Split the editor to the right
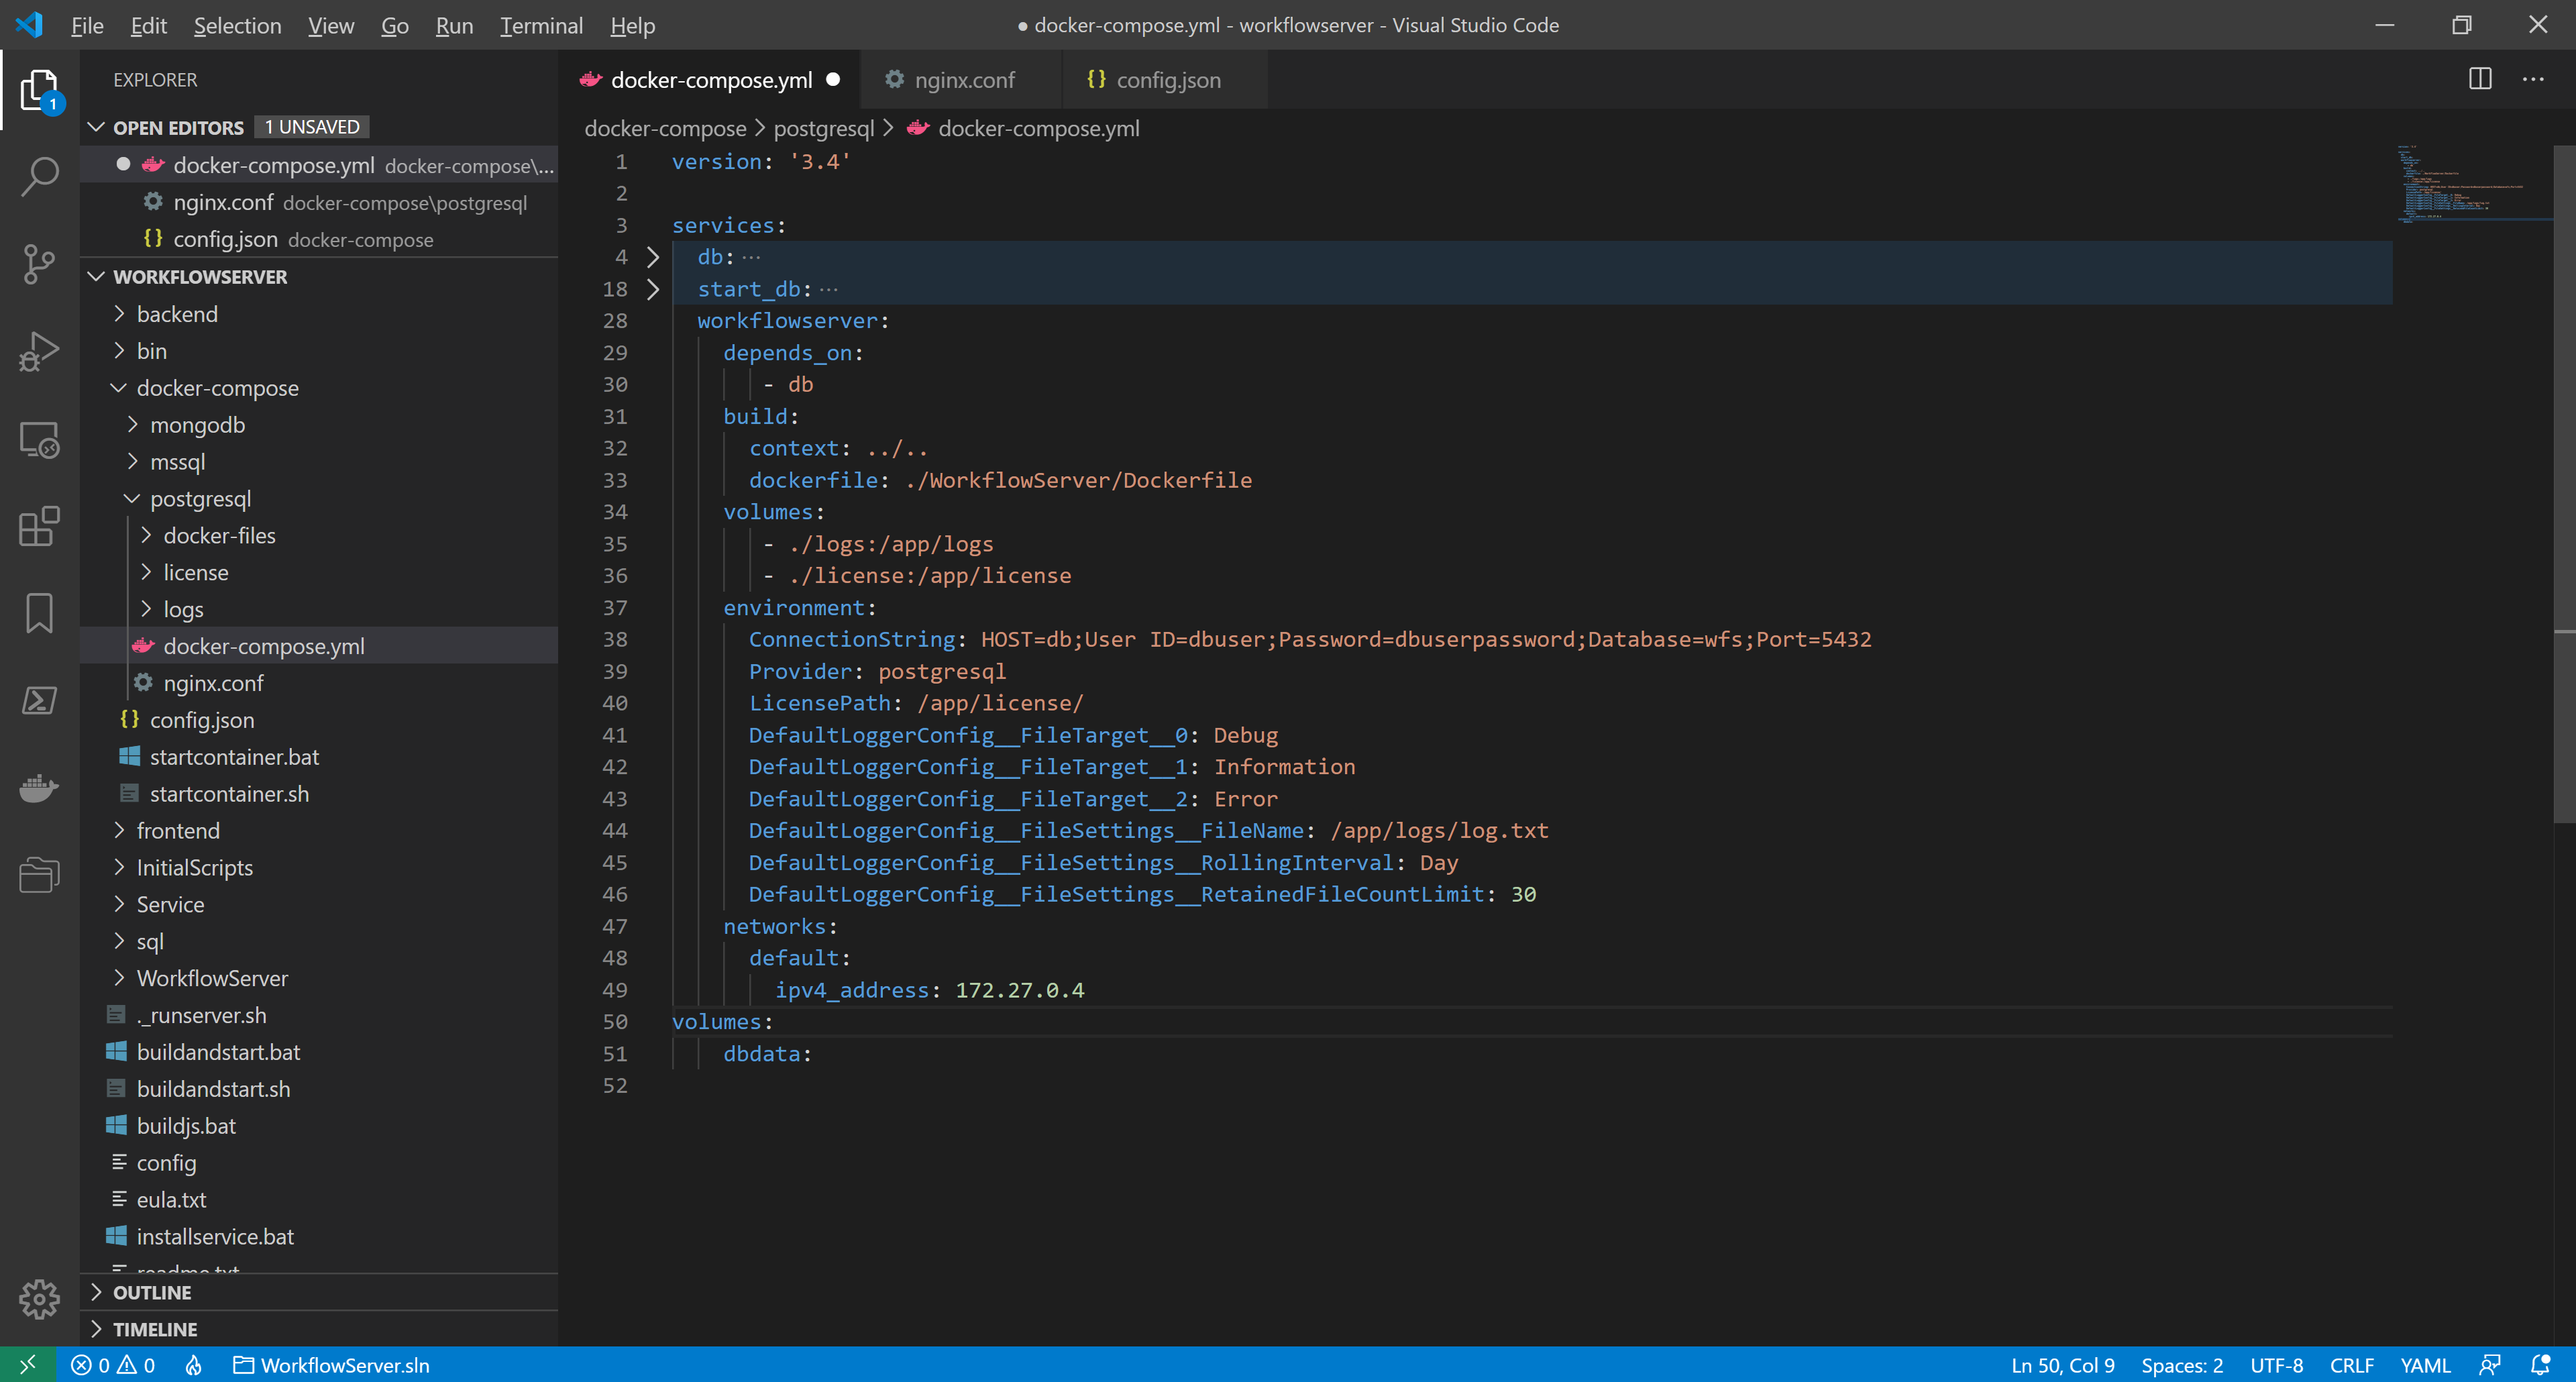The image size is (2576, 1382). 2480,79
